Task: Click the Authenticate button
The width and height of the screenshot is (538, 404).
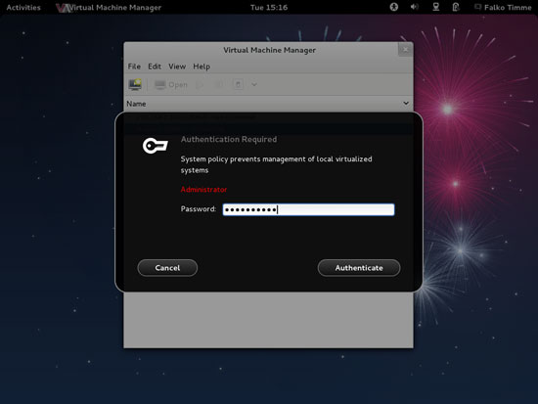Action: coord(359,268)
